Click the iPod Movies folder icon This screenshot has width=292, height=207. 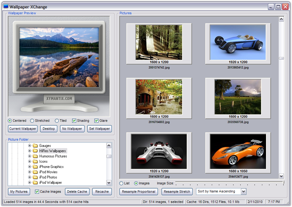[x=35, y=172]
